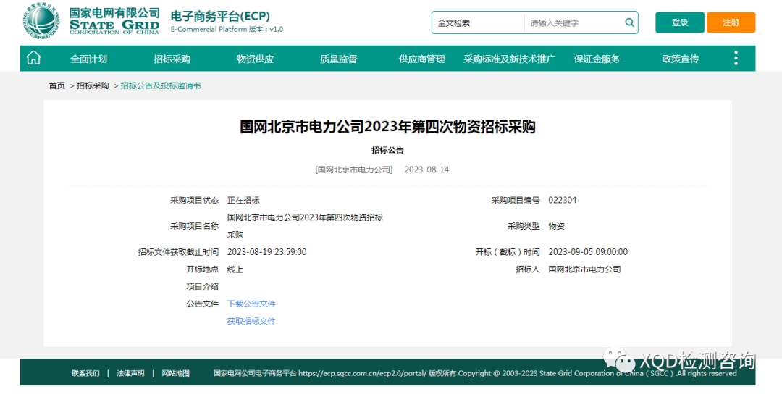
Task: Click the opening location value 线上
Action: point(235,269)
